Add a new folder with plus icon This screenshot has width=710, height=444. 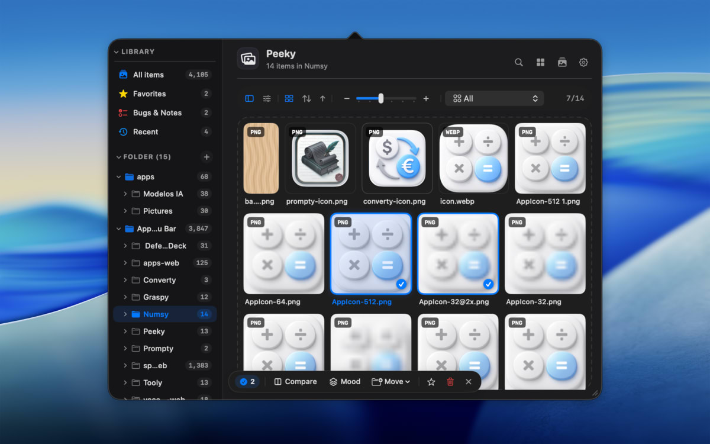tap(206, 157)
